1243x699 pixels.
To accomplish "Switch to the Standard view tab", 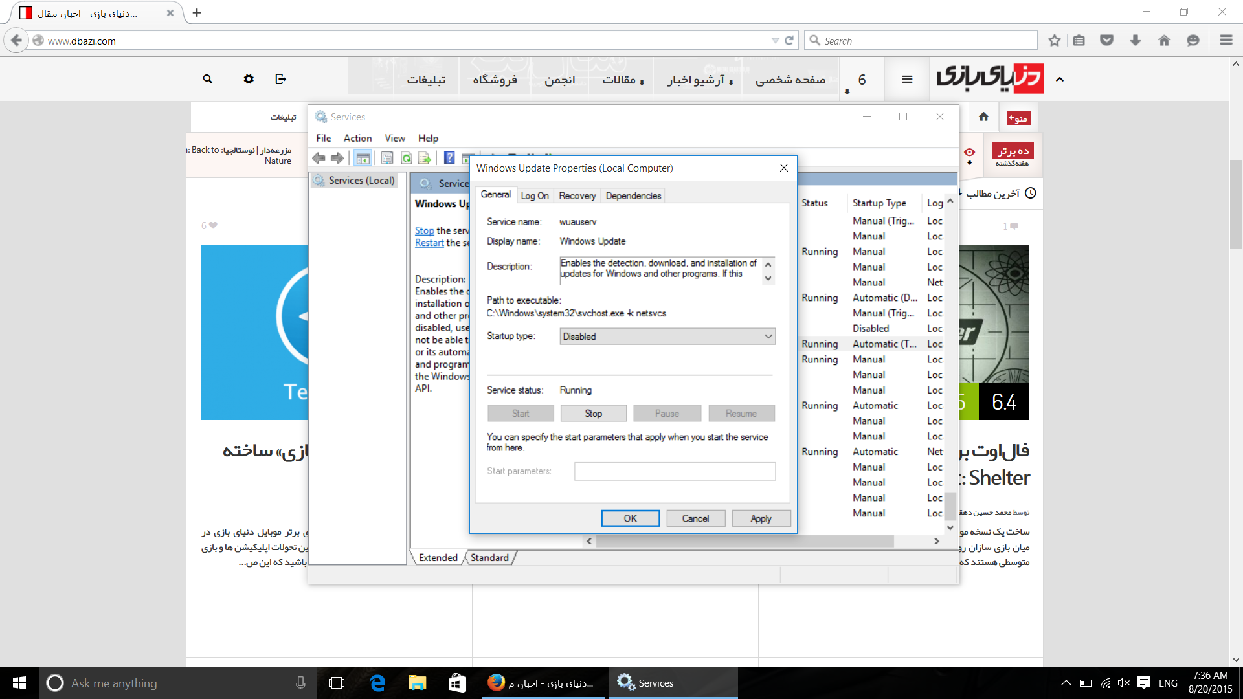I will [489, 557].
